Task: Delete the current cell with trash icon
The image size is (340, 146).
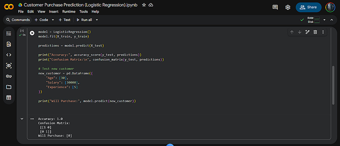Action: 315,32
